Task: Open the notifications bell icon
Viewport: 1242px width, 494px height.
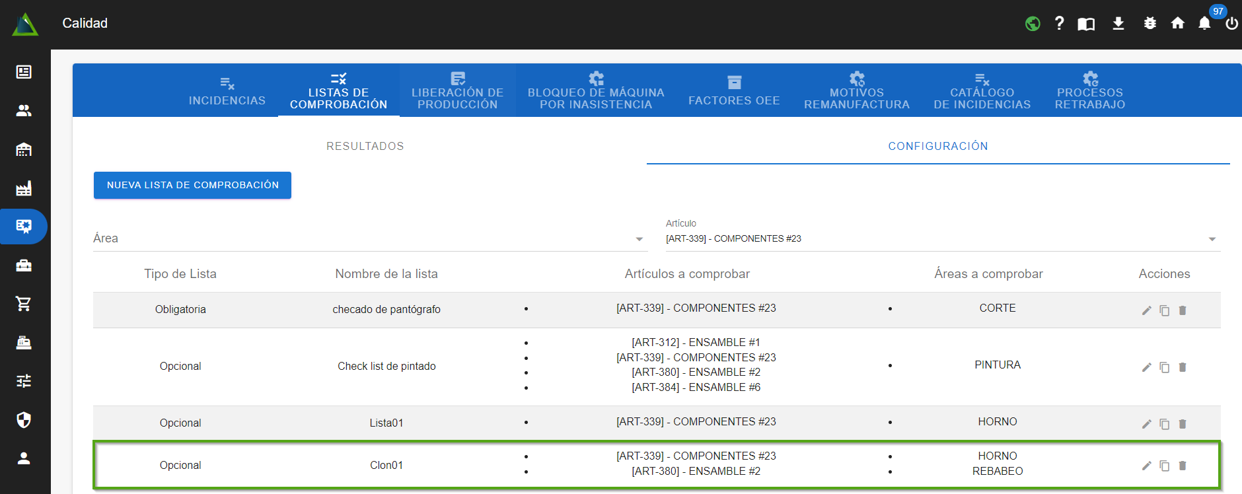Action: click(x=1204, y=24)
